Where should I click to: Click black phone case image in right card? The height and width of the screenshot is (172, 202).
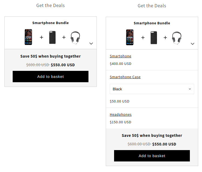coord(154,38)
